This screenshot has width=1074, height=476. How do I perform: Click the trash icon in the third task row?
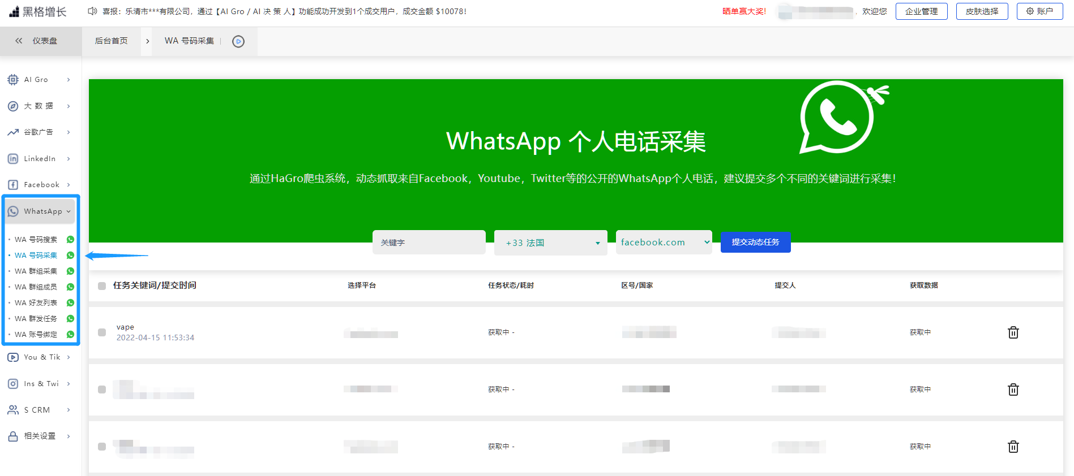[x=1013, y=447]
